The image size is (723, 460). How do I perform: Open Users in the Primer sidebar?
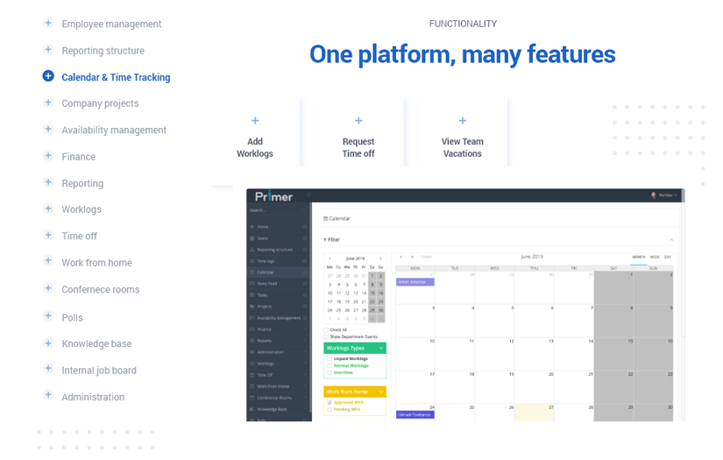(262, 238)
